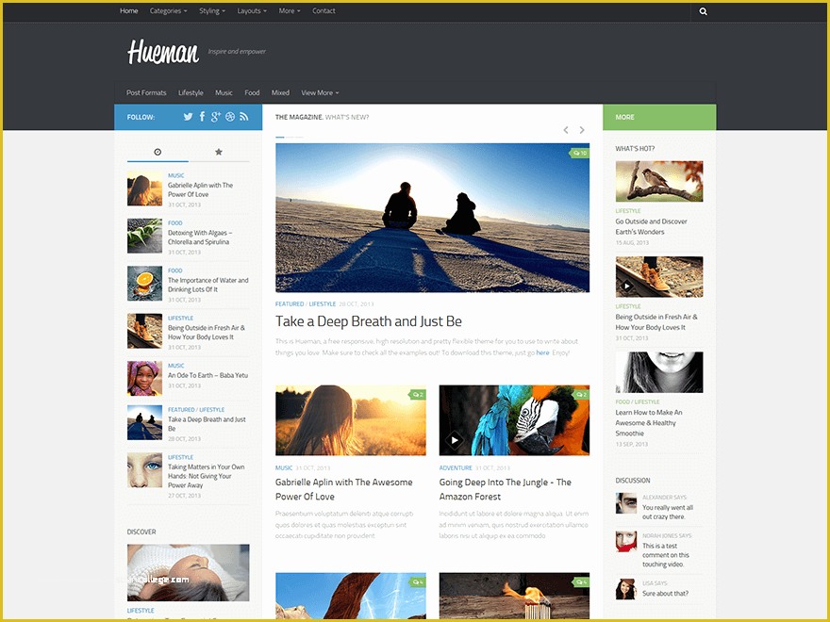Open the Contact page

324,11
